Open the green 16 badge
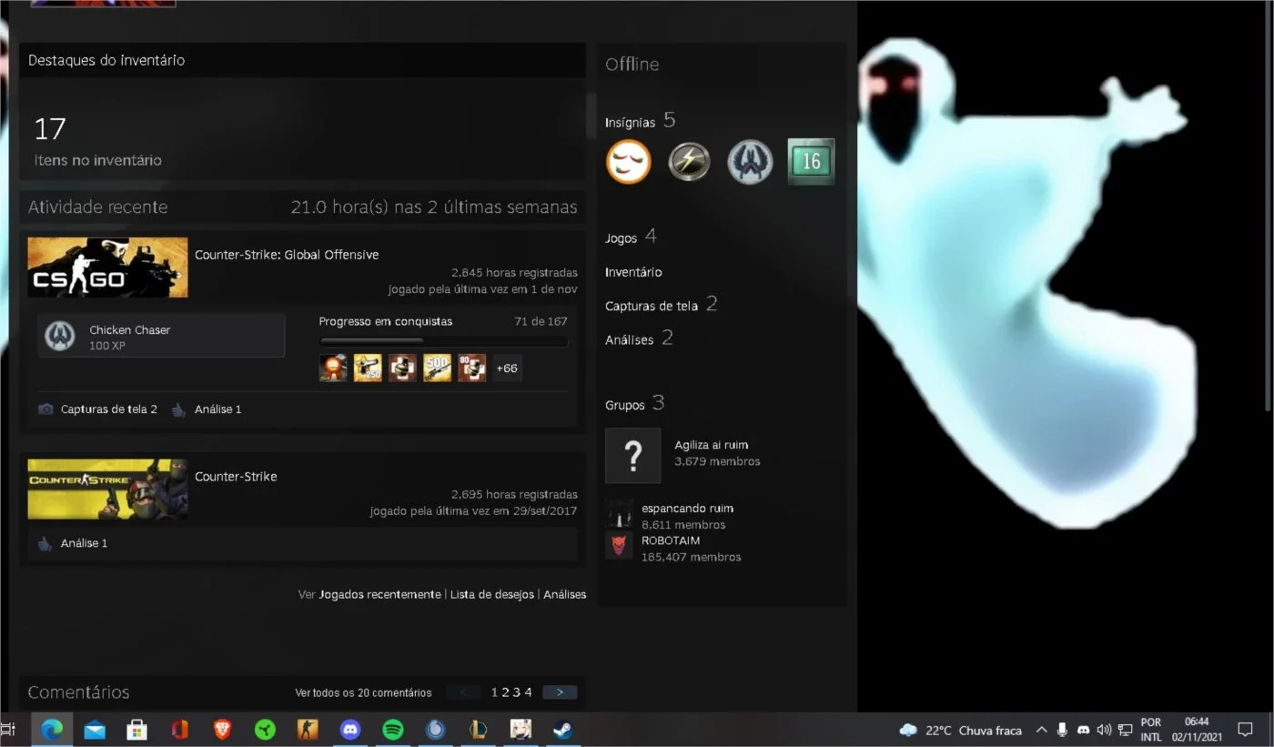Screen dimensions: 1274x747 [811, 162]
